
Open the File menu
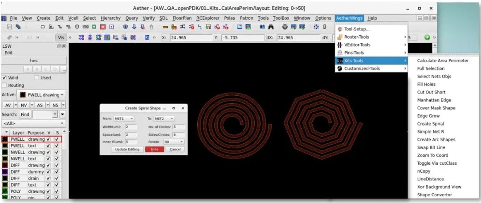point(13,18)
